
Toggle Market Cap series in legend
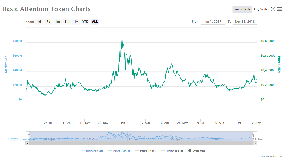pyautogui.click(x=92, y=151)
